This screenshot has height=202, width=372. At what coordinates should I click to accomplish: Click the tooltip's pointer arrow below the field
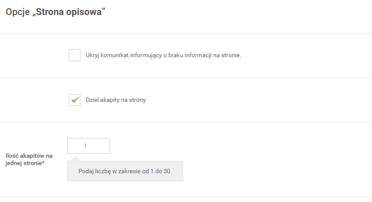[x=75, y=159]
